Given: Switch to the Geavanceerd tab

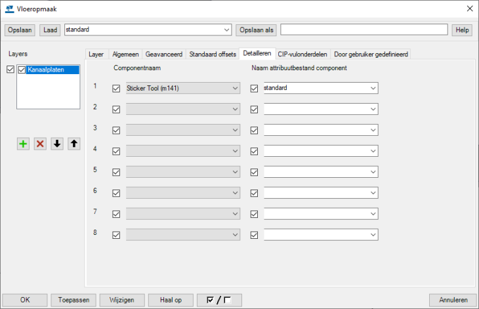Looking at the screenshot, I should point(164,54).
